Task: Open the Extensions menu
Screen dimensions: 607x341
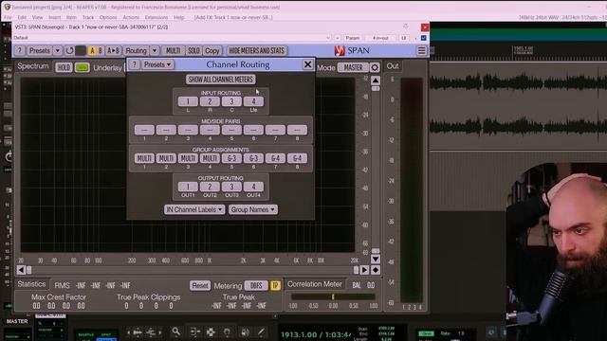Action: pyautogui.click(x=156, y=17)
